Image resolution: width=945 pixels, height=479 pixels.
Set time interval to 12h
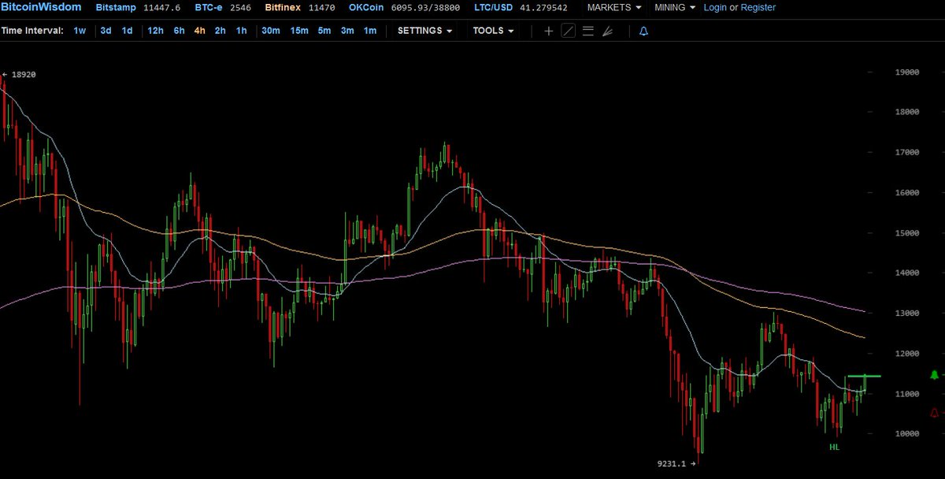(x=155, y=31)
